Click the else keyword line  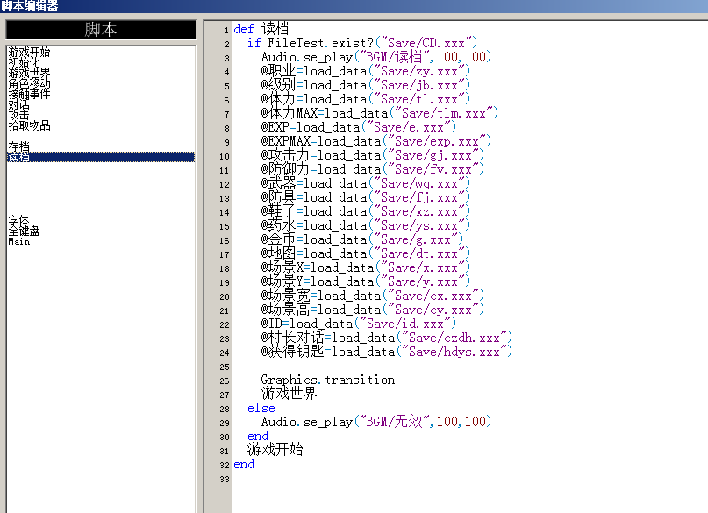pyautogui.click(x=261, y=408)
